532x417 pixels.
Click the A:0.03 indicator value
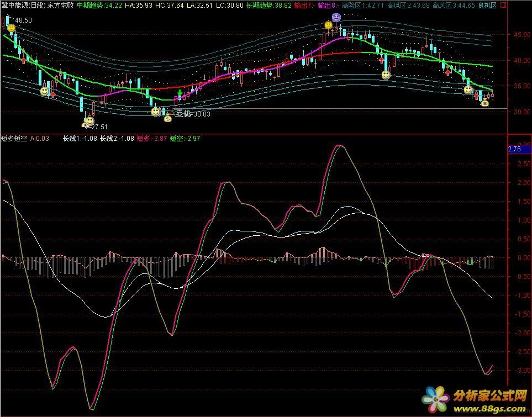coord(40,139)
